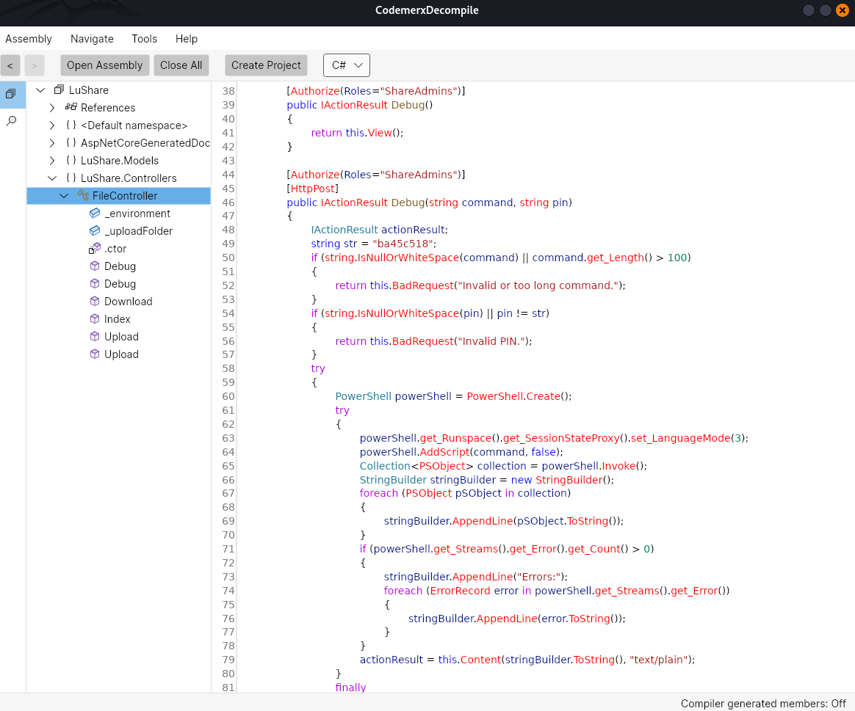The height and width of the screenshot is (711, 855).
Task: Click the Close All button
Action: pyautogui.click(x=181, y=65)
